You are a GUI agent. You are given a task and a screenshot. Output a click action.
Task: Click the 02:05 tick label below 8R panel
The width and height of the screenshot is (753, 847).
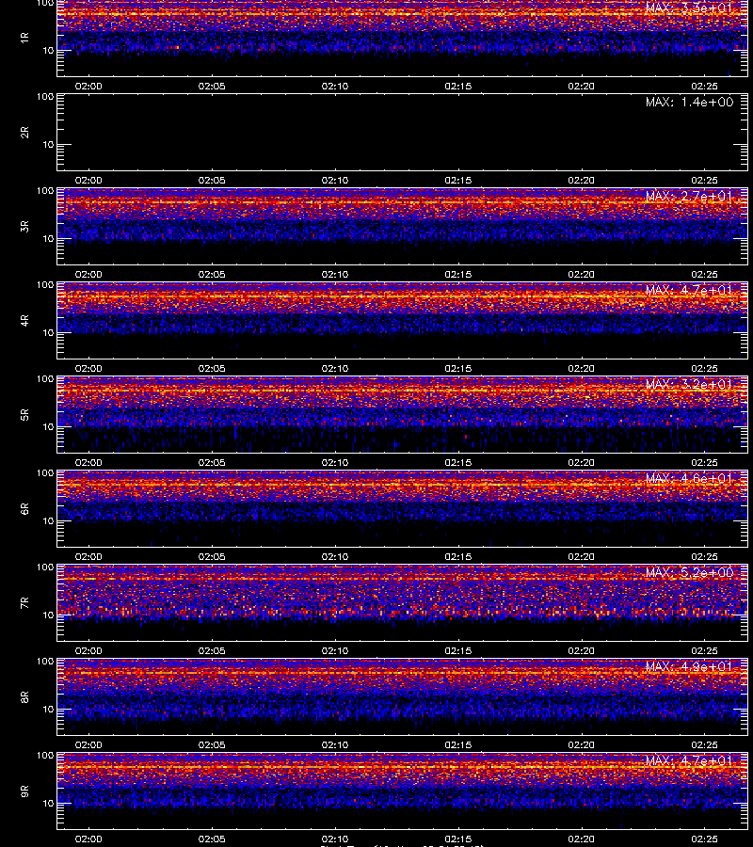click(x=212, y=744)
